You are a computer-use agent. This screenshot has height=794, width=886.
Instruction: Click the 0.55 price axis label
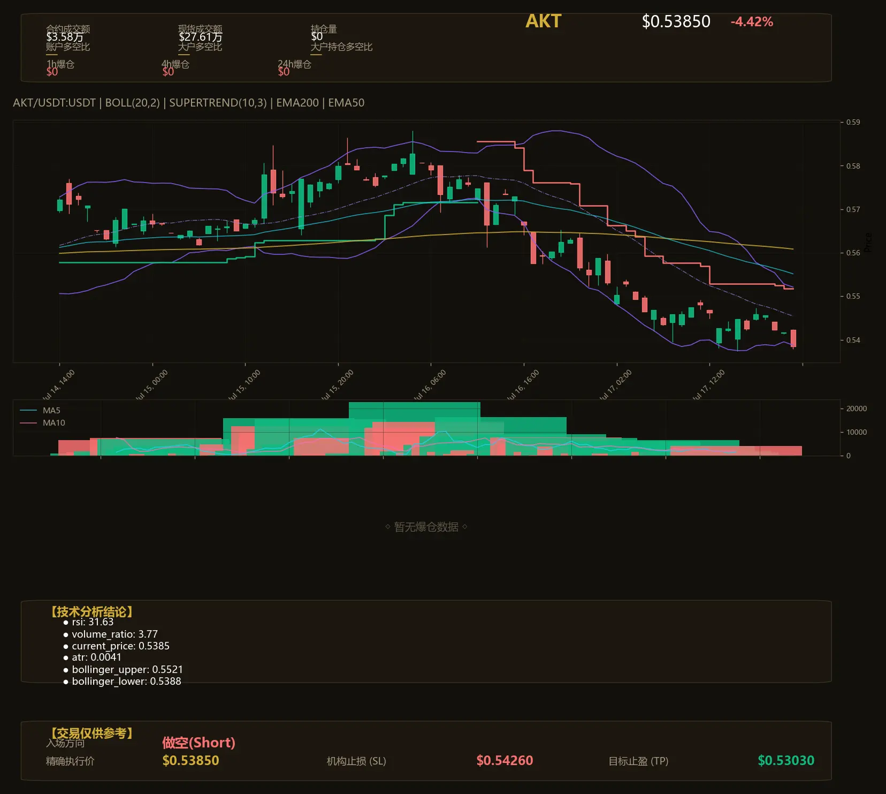[853, 296]
